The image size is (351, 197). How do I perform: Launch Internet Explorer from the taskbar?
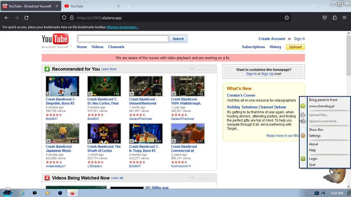[22, 193]
